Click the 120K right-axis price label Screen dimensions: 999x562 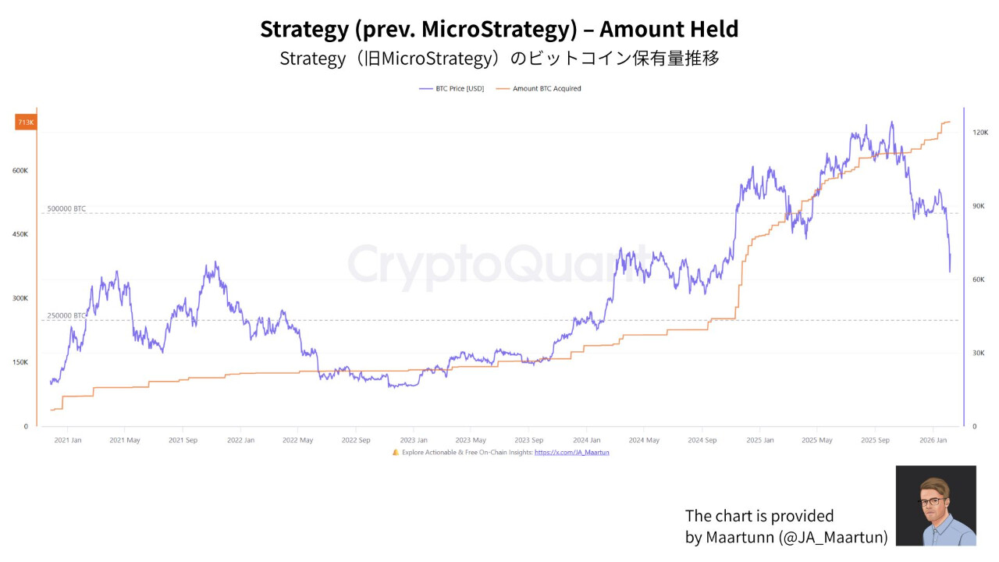click(979, 133)
